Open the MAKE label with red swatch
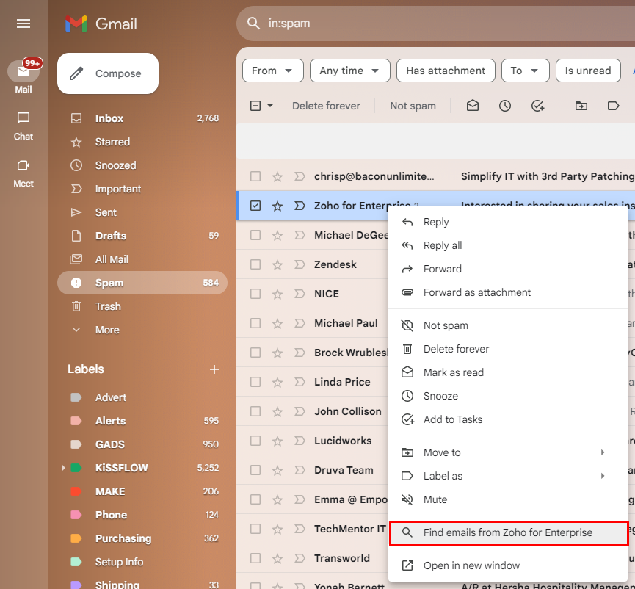Viewport: 635px width, 589px height. coord(142,491)
